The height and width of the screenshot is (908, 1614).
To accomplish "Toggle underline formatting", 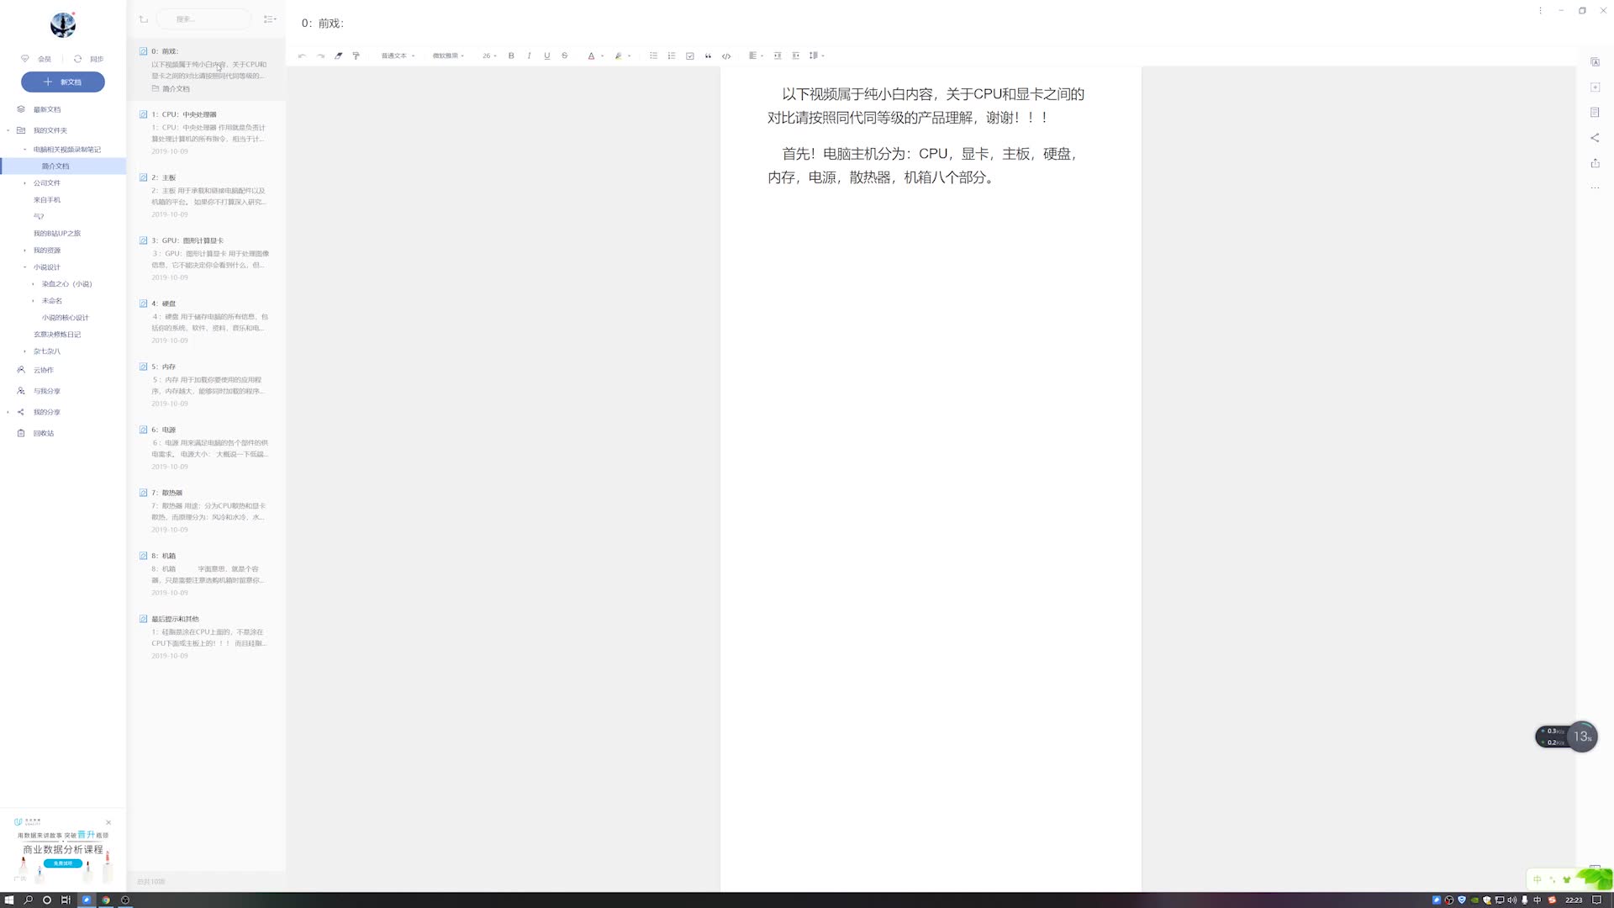I will (546, 55).
